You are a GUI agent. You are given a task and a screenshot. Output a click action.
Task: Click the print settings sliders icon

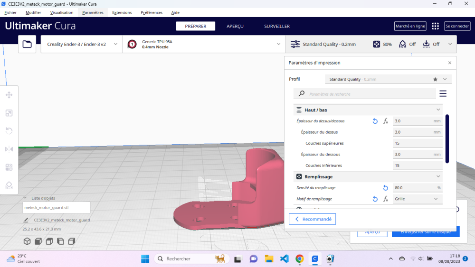(x=295, y=44)
